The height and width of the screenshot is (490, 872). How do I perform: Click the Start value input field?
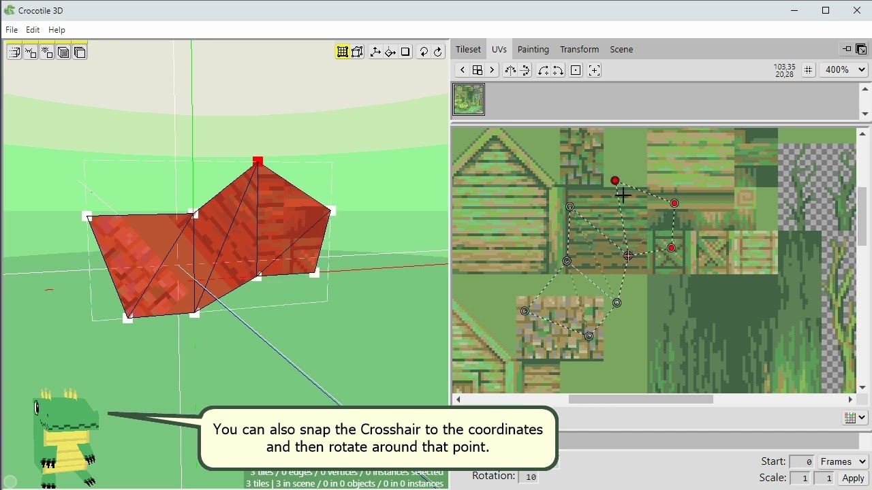pos(801,461)
